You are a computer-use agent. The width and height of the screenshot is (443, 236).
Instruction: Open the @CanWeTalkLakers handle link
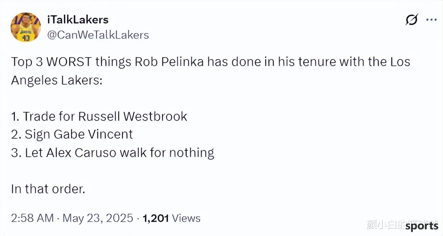(x=98, y=35)
